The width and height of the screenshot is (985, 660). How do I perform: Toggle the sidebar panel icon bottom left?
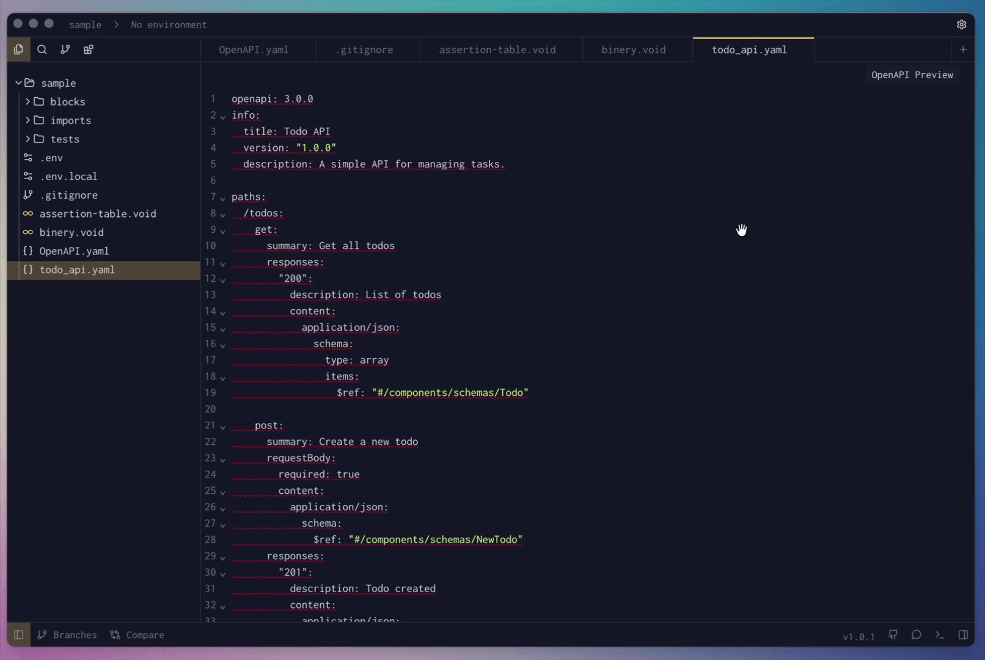click(18, 635)
